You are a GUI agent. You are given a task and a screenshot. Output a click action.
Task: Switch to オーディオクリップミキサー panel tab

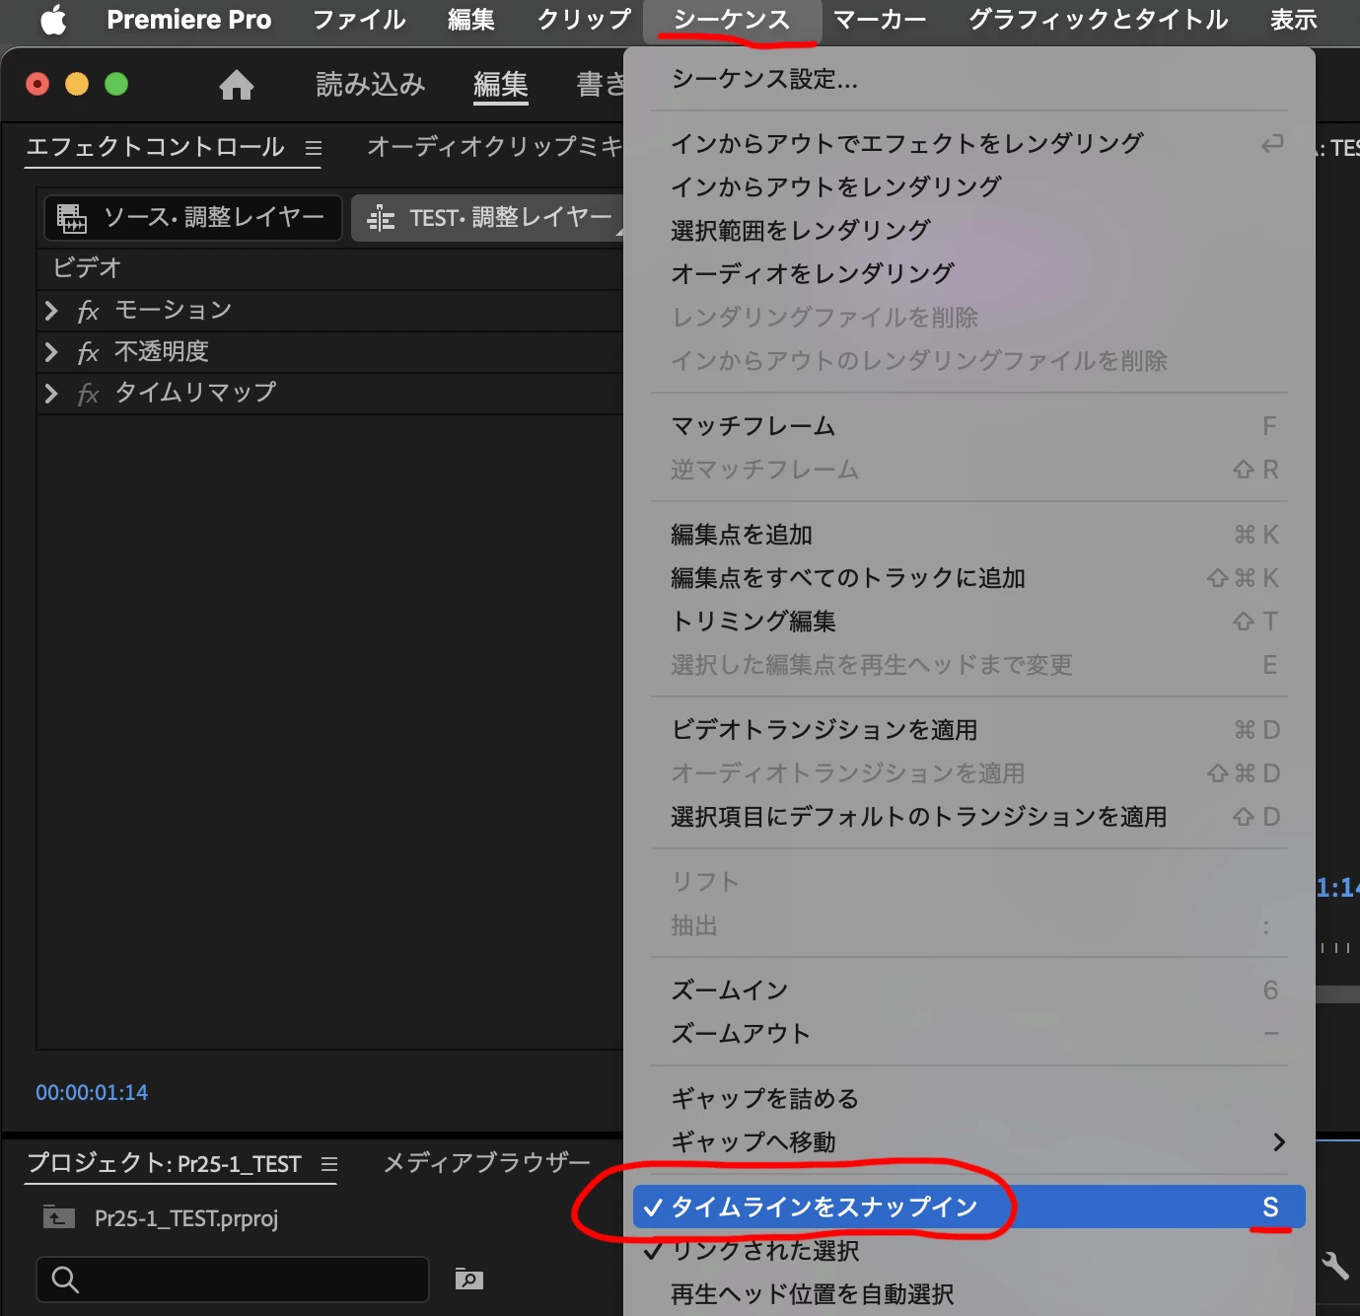pos(494,148)
